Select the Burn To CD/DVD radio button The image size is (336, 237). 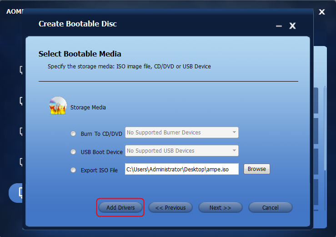coord(73,134)
